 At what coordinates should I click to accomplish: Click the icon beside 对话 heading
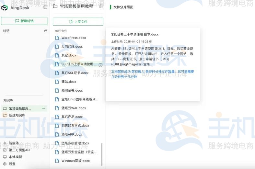click(46, 31)
